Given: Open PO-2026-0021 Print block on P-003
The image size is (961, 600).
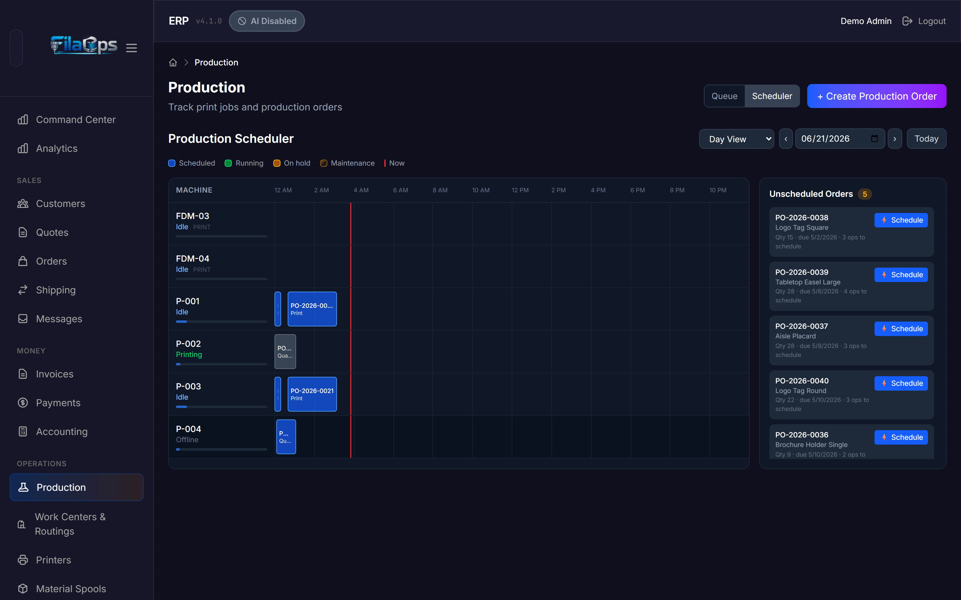Looking at the screenshot, I should coord(312,394).
